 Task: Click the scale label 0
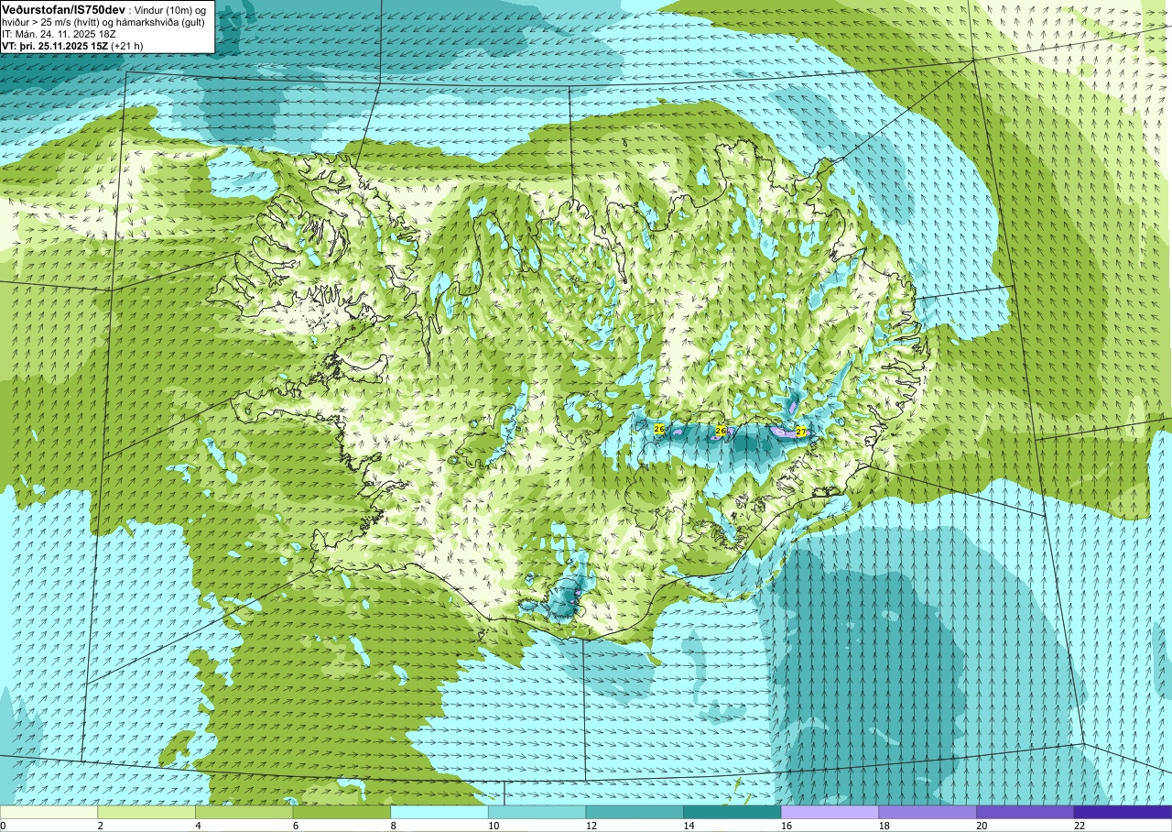(3, 826)
